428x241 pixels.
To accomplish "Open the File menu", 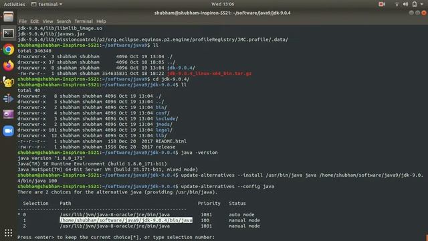I will click(x=23, y=21).
